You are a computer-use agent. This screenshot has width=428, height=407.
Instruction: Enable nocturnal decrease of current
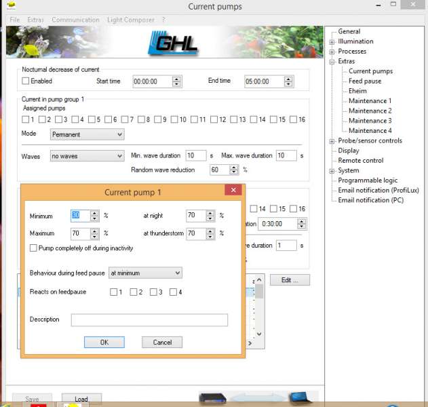click(26, 81)
